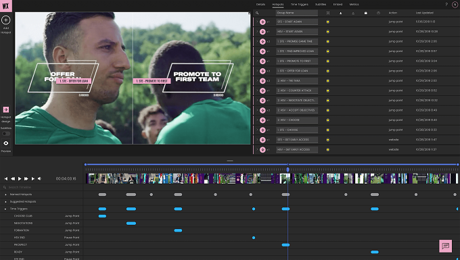The width and height of the screenshot is (460, 260).
Task: Click pink hotspot icon for 1. STE - PROMOTE TO FIRST
Action: click(262, 61)
